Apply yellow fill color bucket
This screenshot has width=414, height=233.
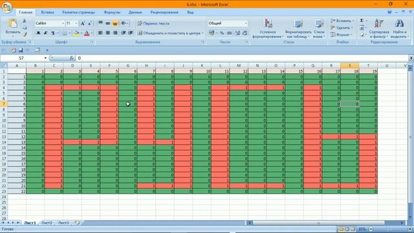pos(76,33)
